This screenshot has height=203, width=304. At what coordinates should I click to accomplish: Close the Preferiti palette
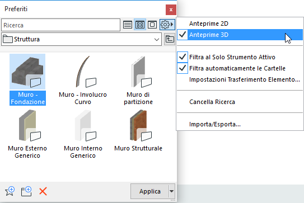(x=171, y=10)
